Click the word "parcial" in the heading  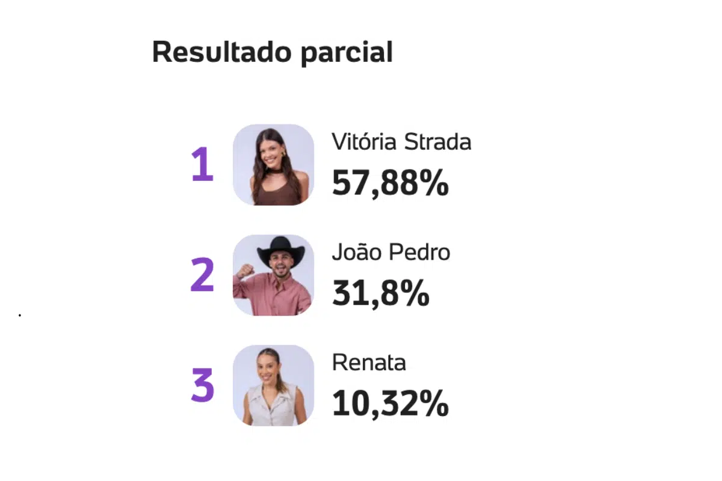pos(346,53)
